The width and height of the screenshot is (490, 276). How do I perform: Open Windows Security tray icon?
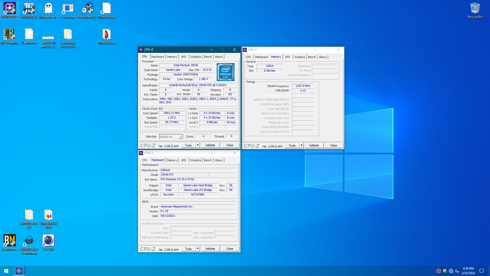(445, 271)
